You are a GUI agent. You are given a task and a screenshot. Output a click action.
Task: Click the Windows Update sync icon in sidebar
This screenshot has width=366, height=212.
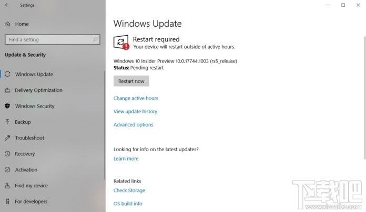click(x=7, y=74)
